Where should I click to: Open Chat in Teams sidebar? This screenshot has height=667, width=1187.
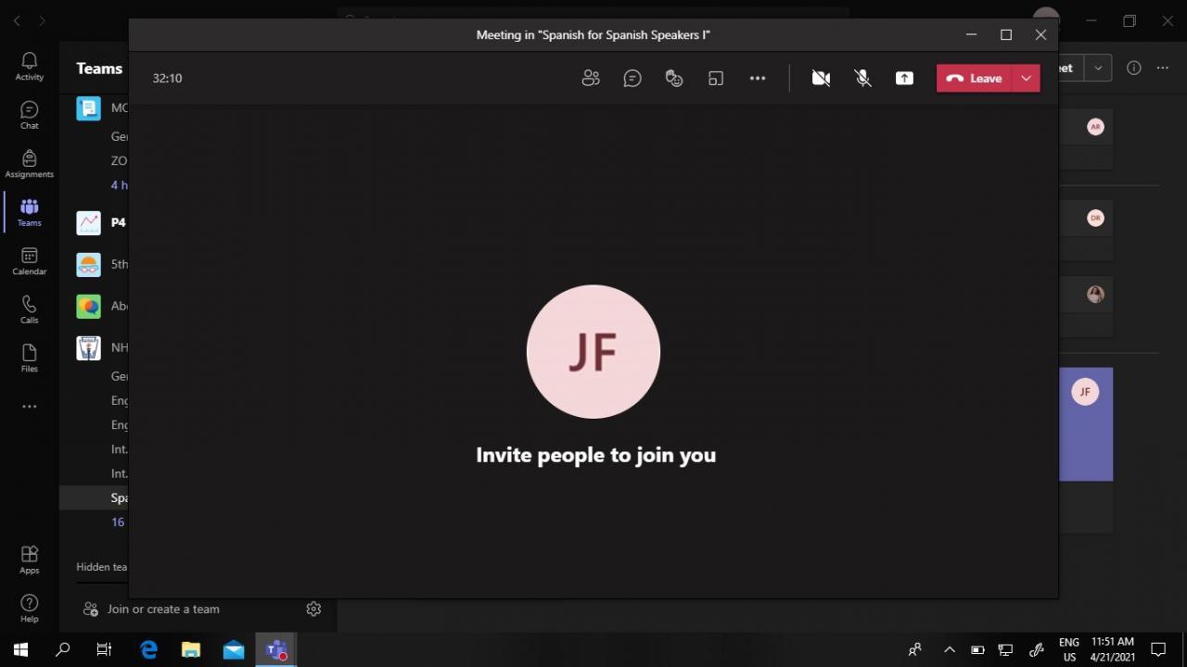click(30, 116)
